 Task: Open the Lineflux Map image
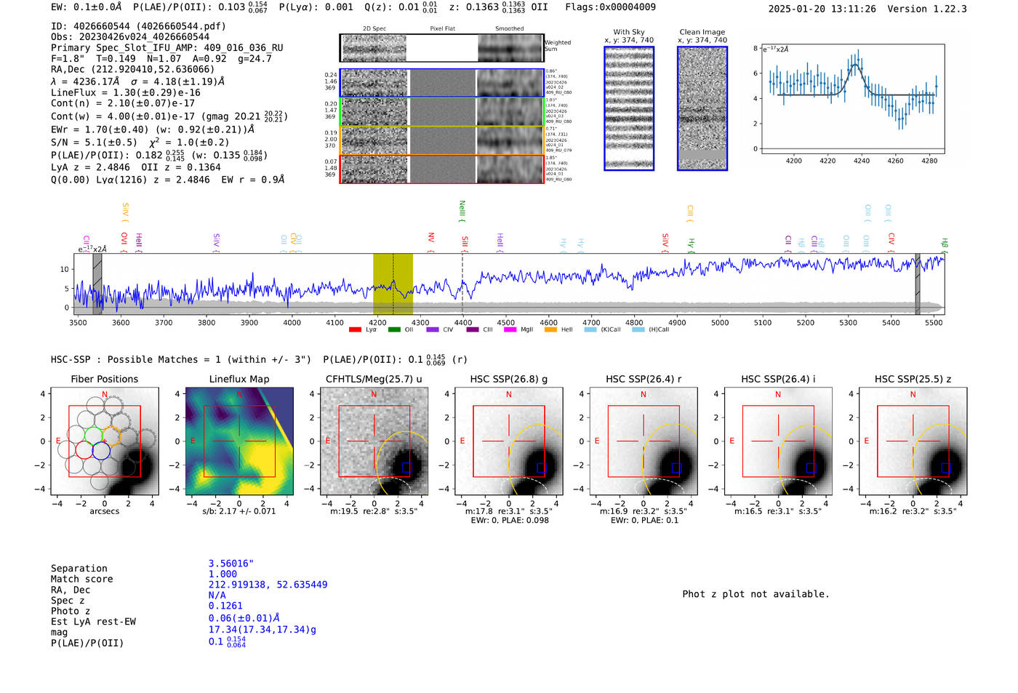point(239,441)
